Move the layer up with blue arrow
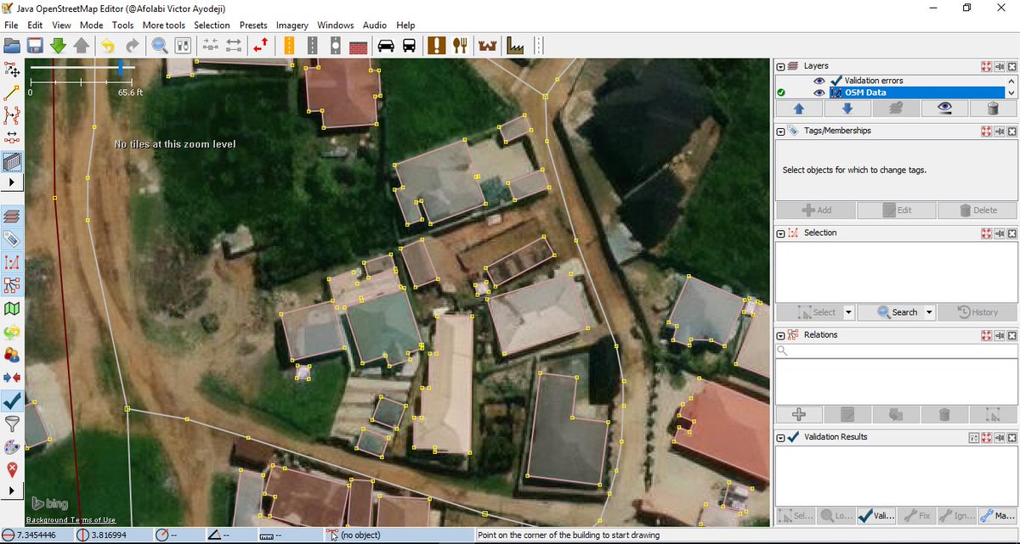 [799, 109]
